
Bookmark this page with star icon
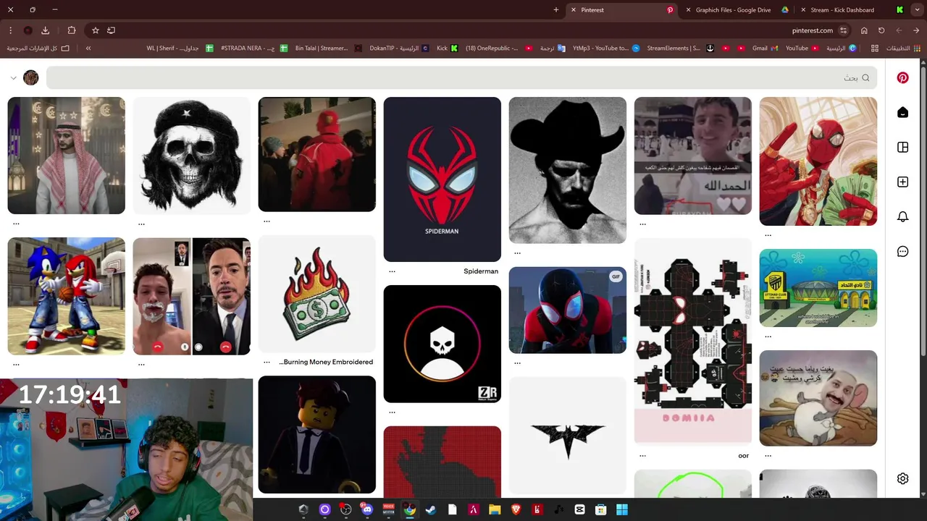pos(95,30)
